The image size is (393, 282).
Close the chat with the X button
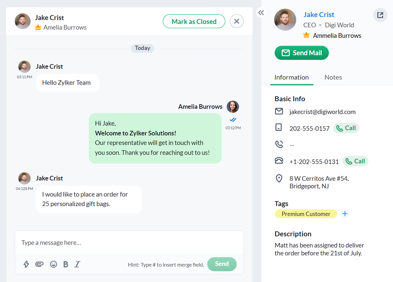click(x=237, y=21)
